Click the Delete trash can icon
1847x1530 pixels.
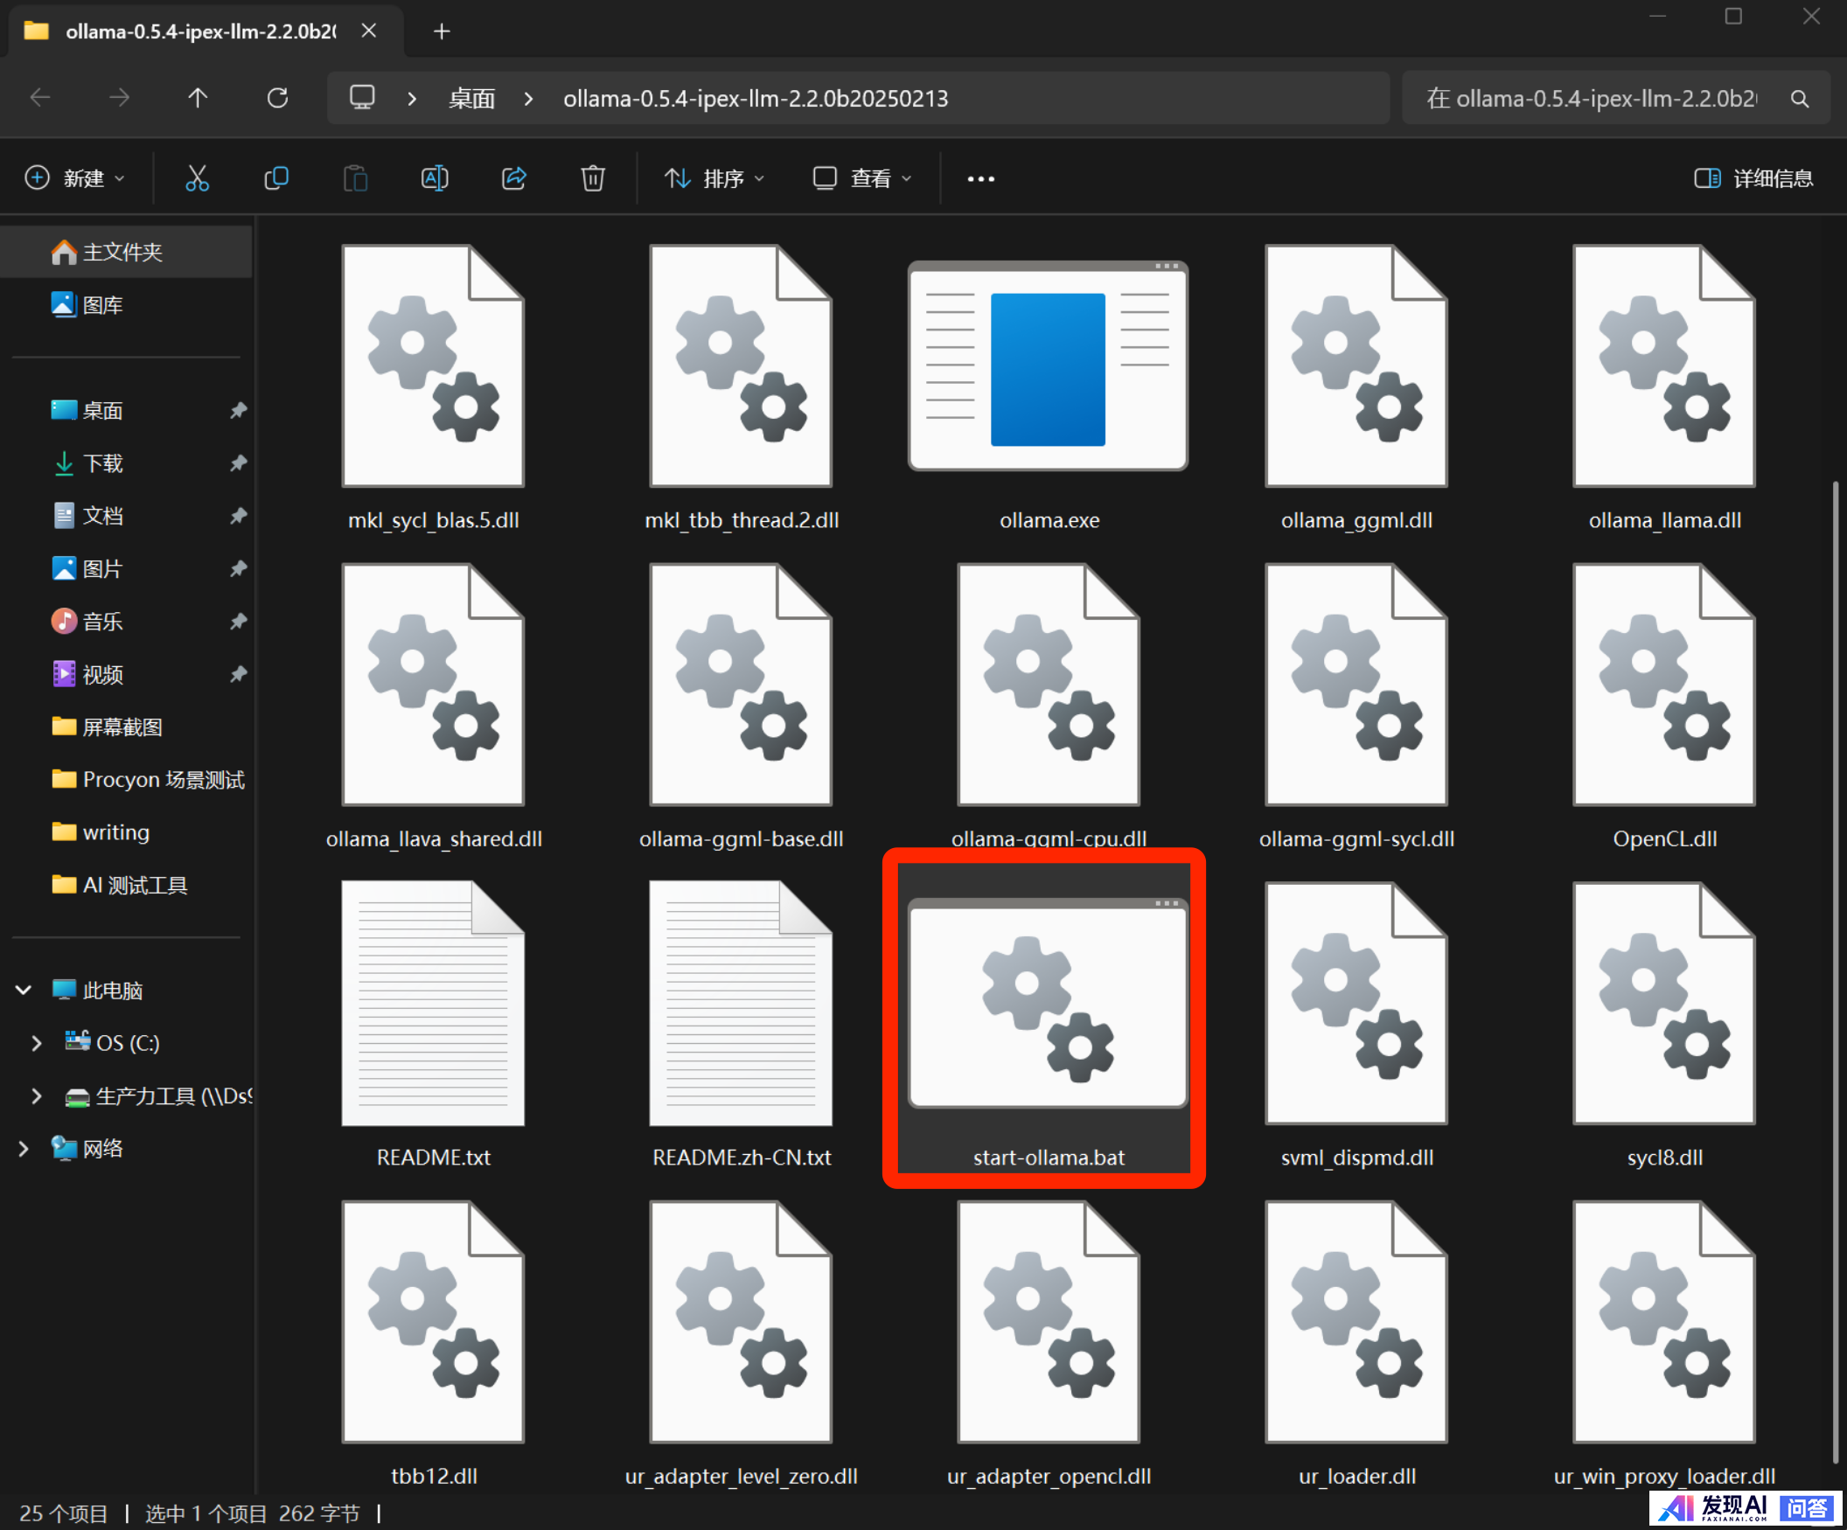(x=593, y=178)
